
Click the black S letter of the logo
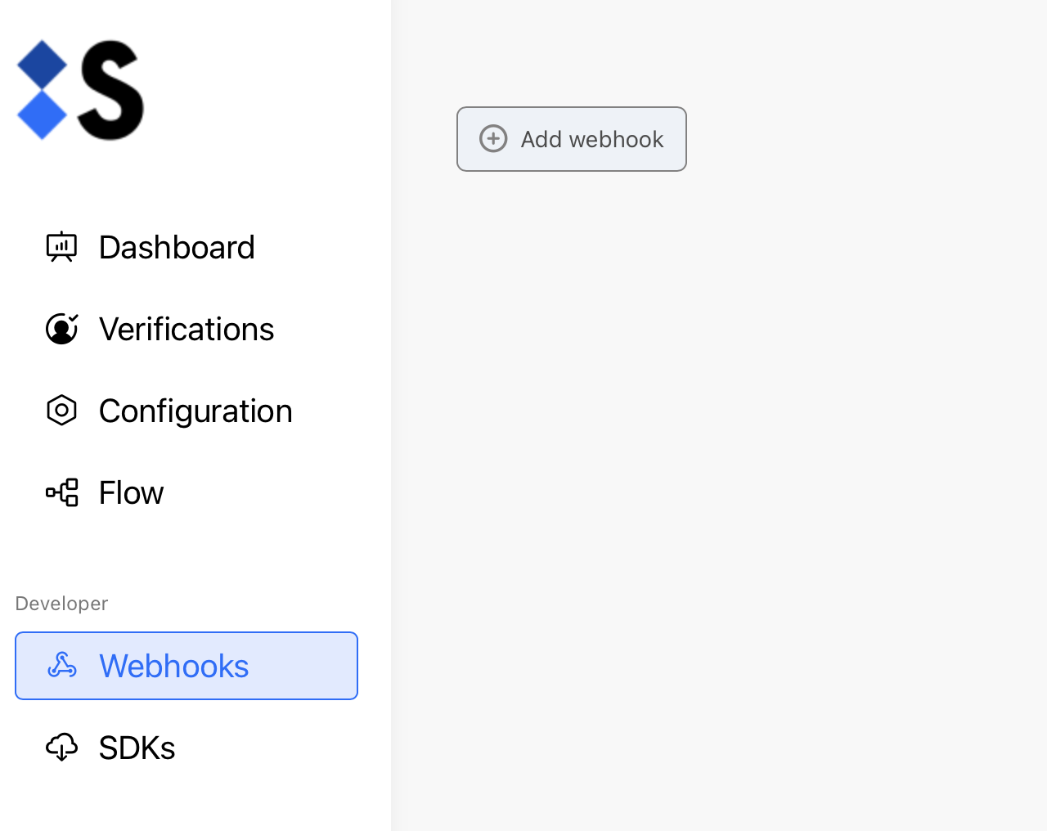(111, 90)
